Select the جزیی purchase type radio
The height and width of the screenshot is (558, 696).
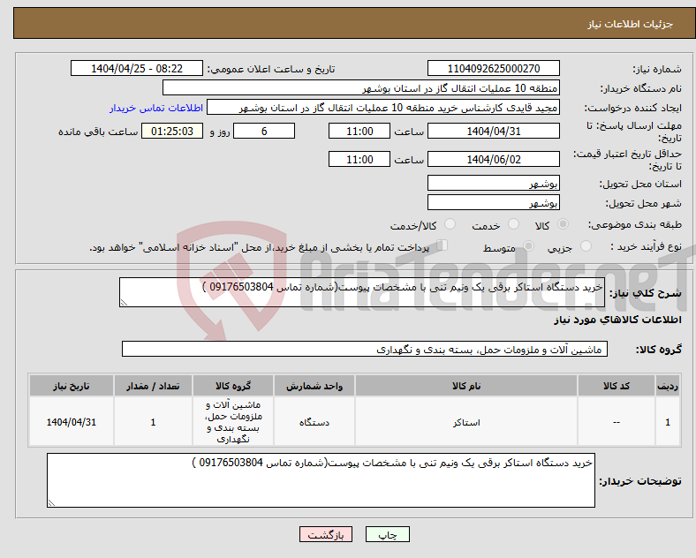(586, 245)
